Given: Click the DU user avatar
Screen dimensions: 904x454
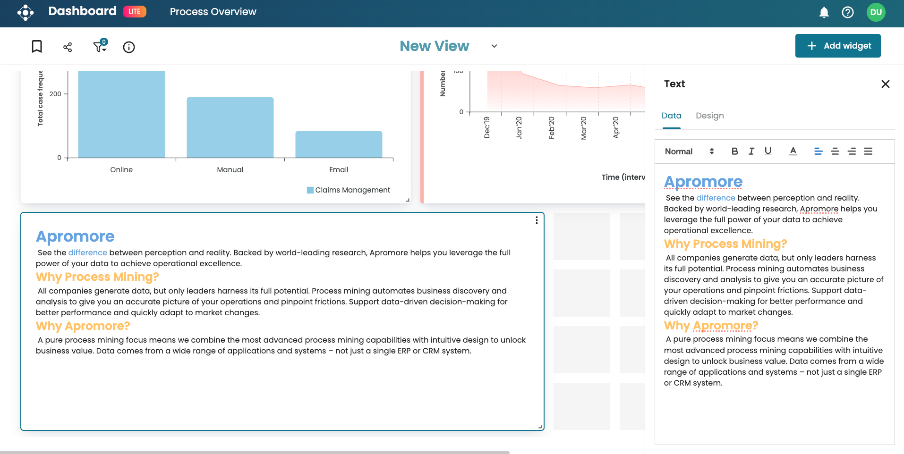Looking at the screenshot, I should click(876, 12).
